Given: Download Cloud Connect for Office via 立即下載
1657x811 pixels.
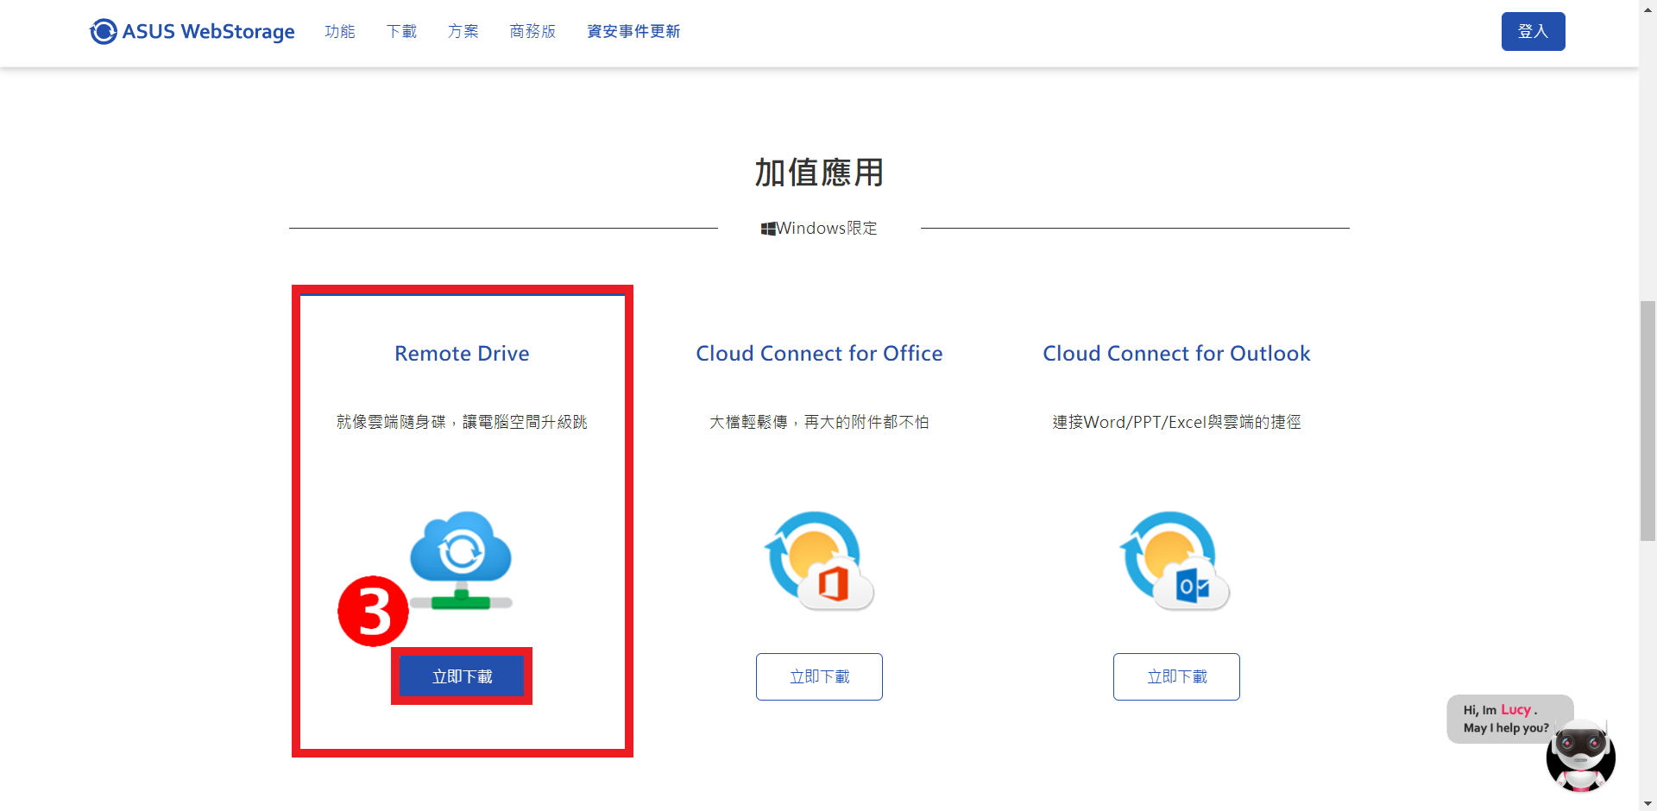Looking at the screenshot, I should pyautogui.click(x=819, y=676).
